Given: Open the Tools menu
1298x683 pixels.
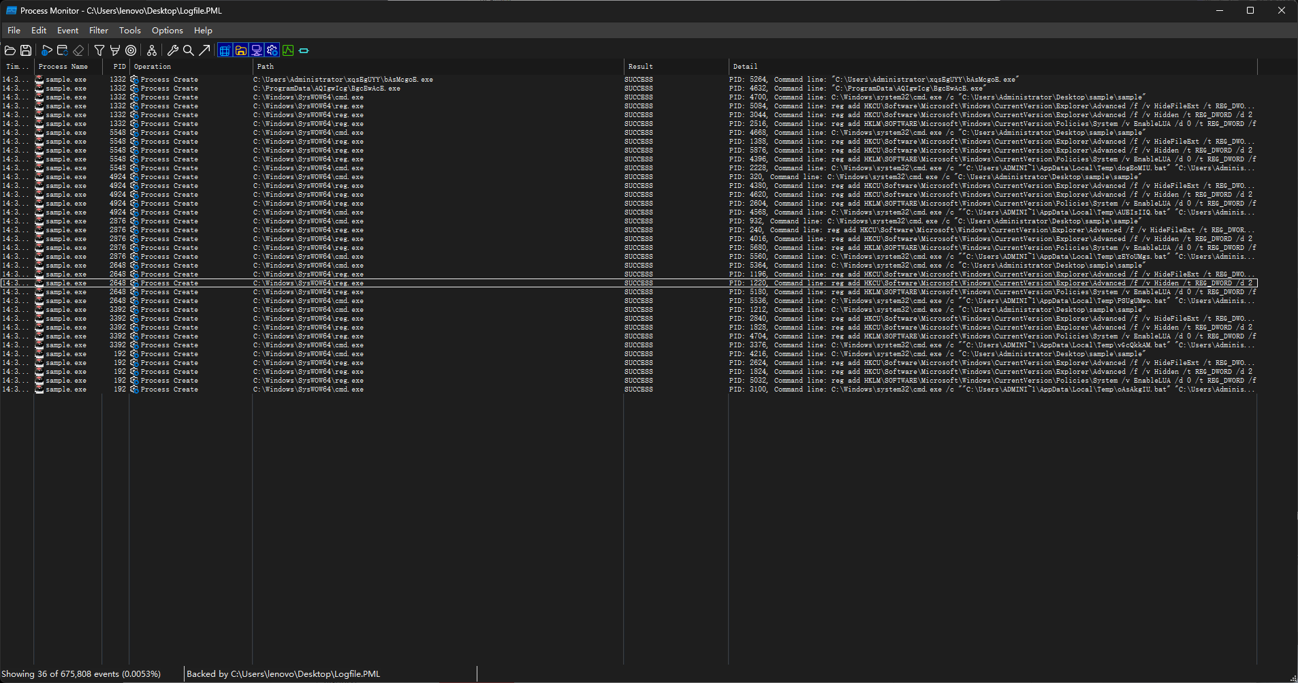Looking at the screenshot, I should click(130, 31).
